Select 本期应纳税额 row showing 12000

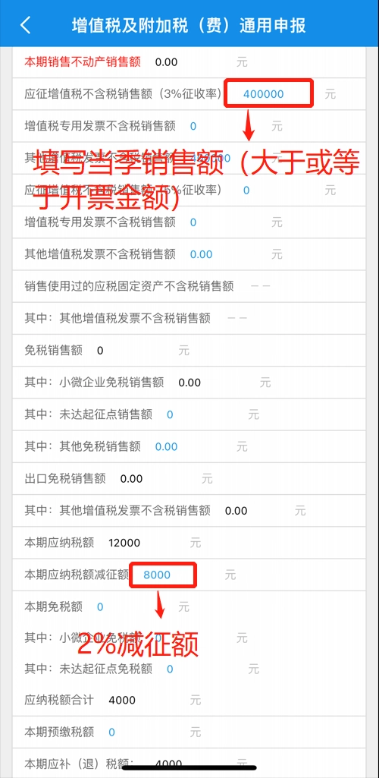click(x=189, y=543)
